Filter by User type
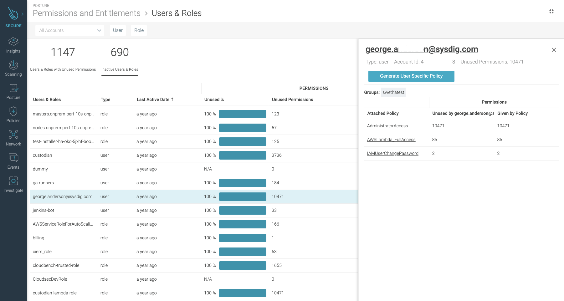Image resolution: width=564 pixels, height=301 pixels. 118,30
